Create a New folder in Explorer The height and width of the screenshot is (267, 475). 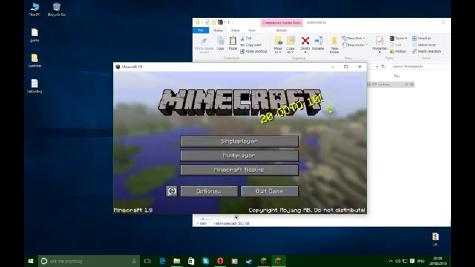334,45
